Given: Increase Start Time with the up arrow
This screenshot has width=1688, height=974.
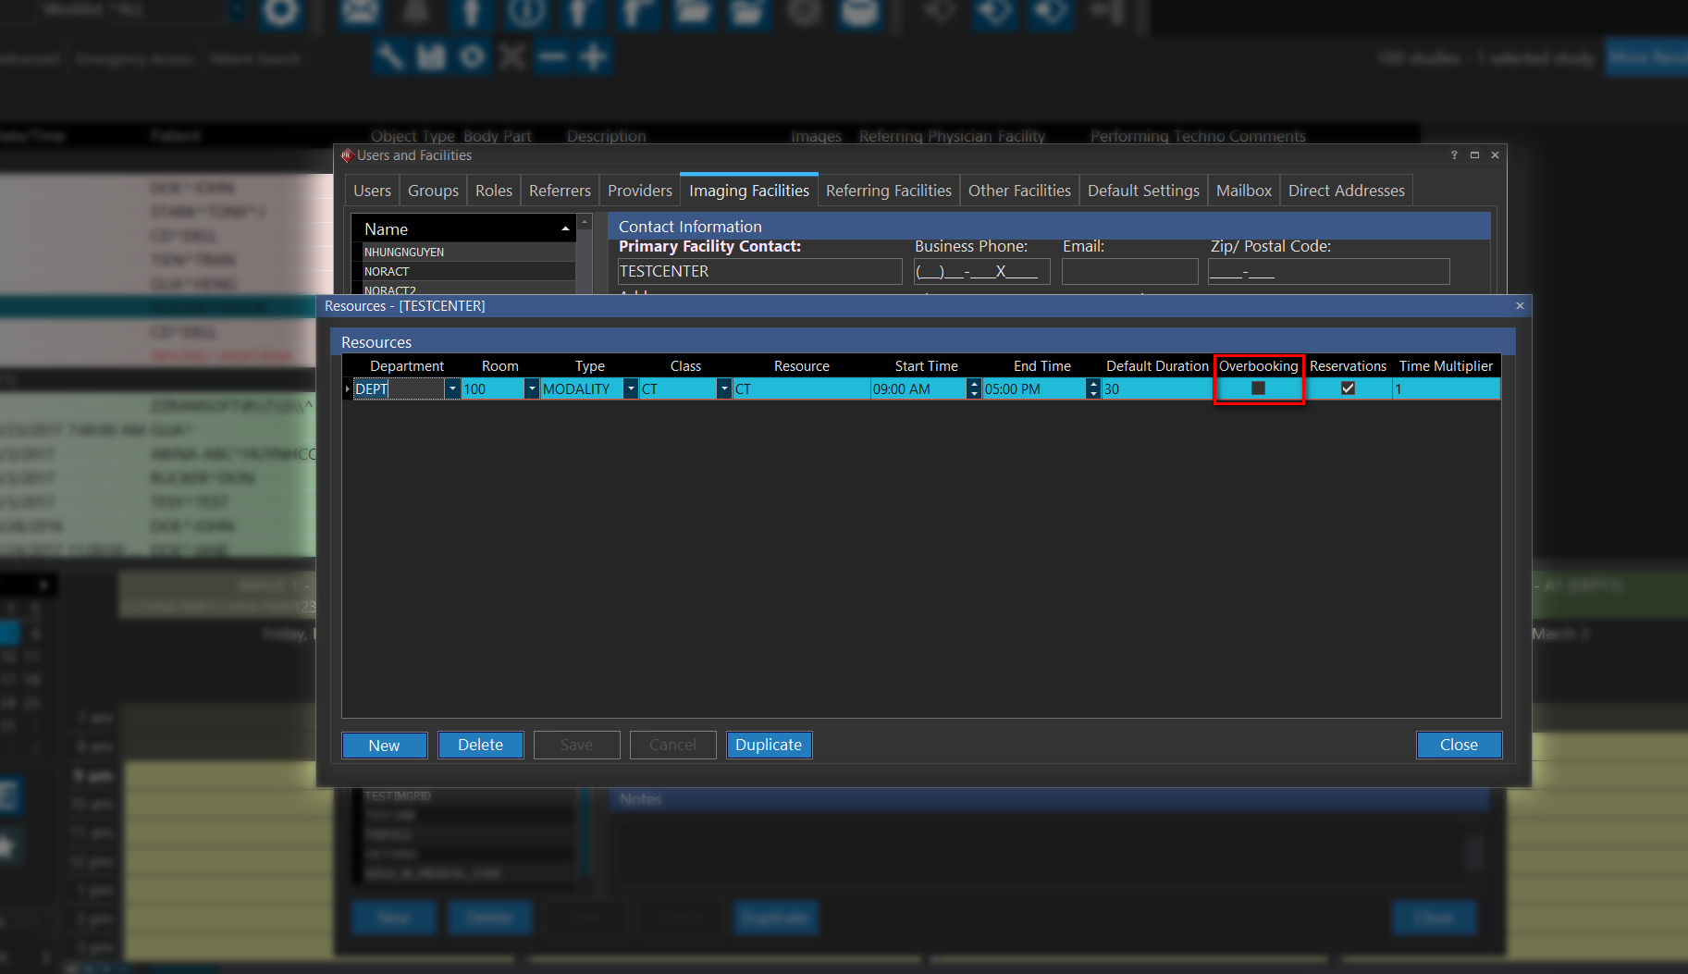Looking at the screenshot, I should 974,384.
